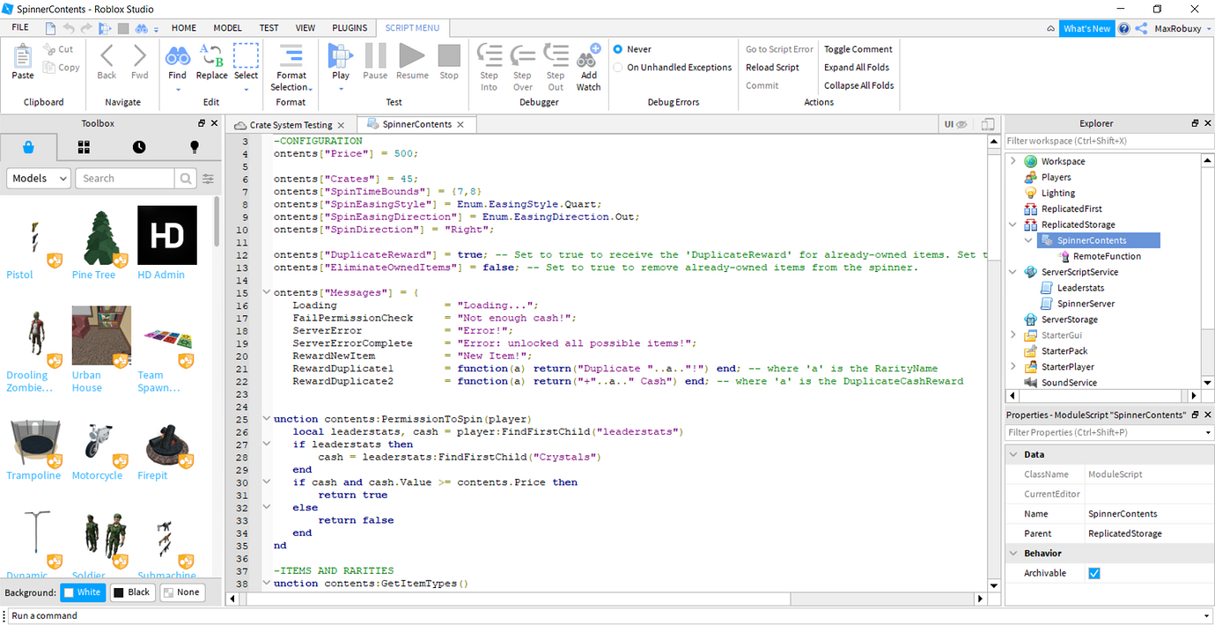Click the What's New button
Viewport: 1215px width, 632px height.
(1086, 28)
